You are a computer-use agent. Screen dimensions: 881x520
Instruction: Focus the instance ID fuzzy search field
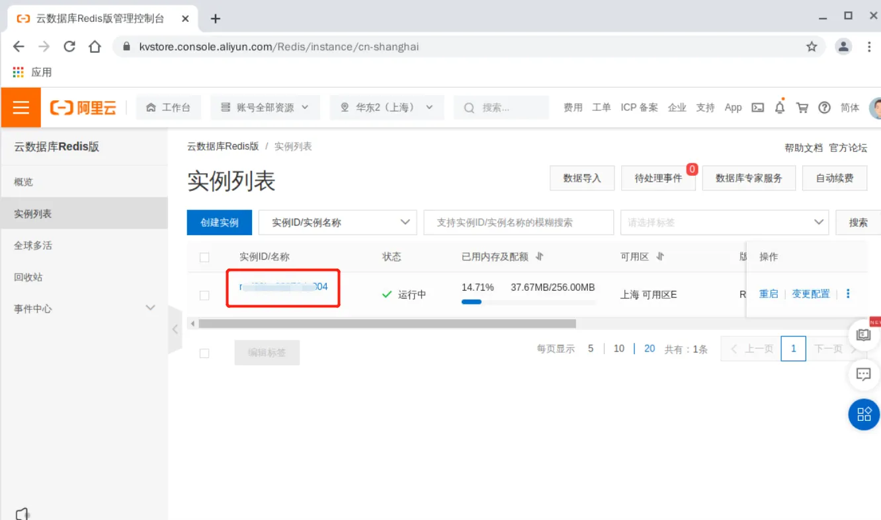point(519,223)
